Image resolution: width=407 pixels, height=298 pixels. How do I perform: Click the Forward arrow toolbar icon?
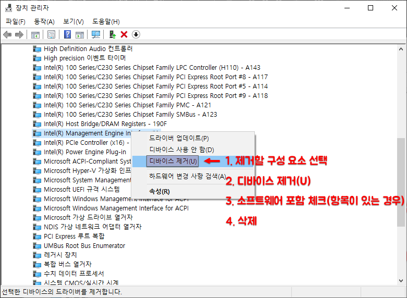tap(19, 34)
